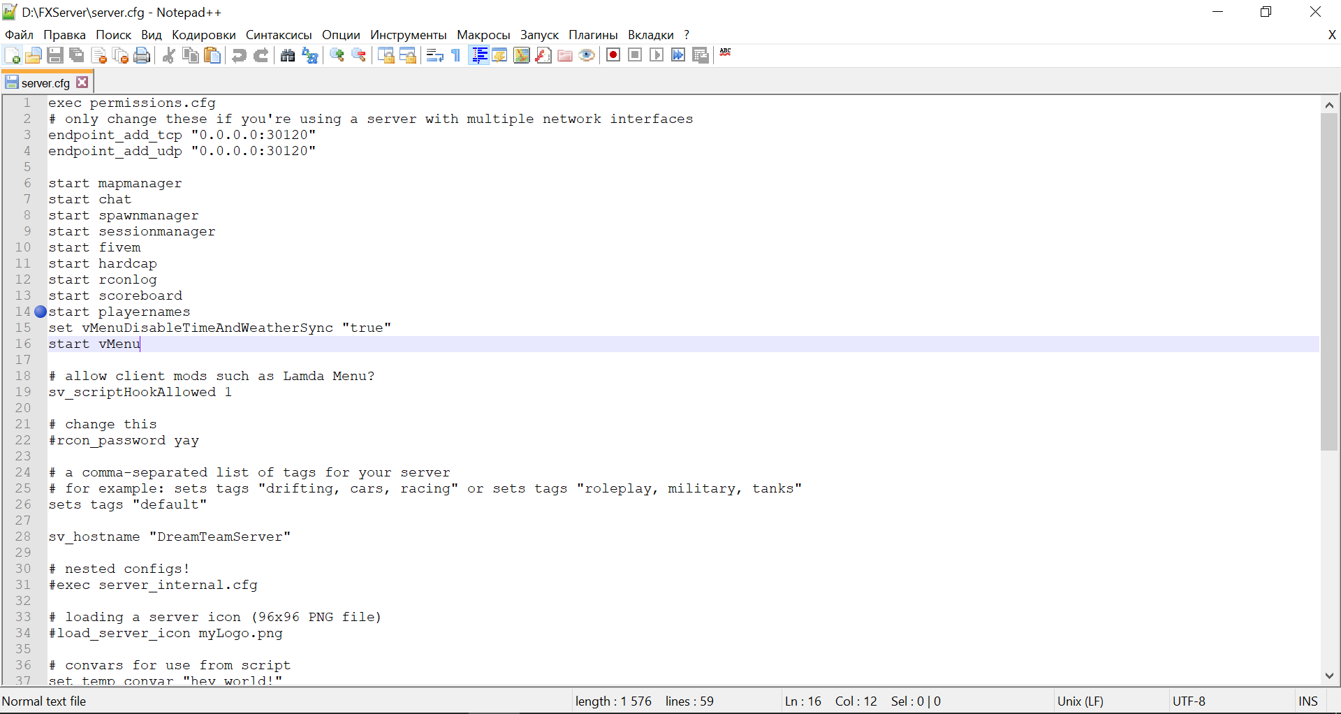Open the Плагины menu

(x=593, y=35)
